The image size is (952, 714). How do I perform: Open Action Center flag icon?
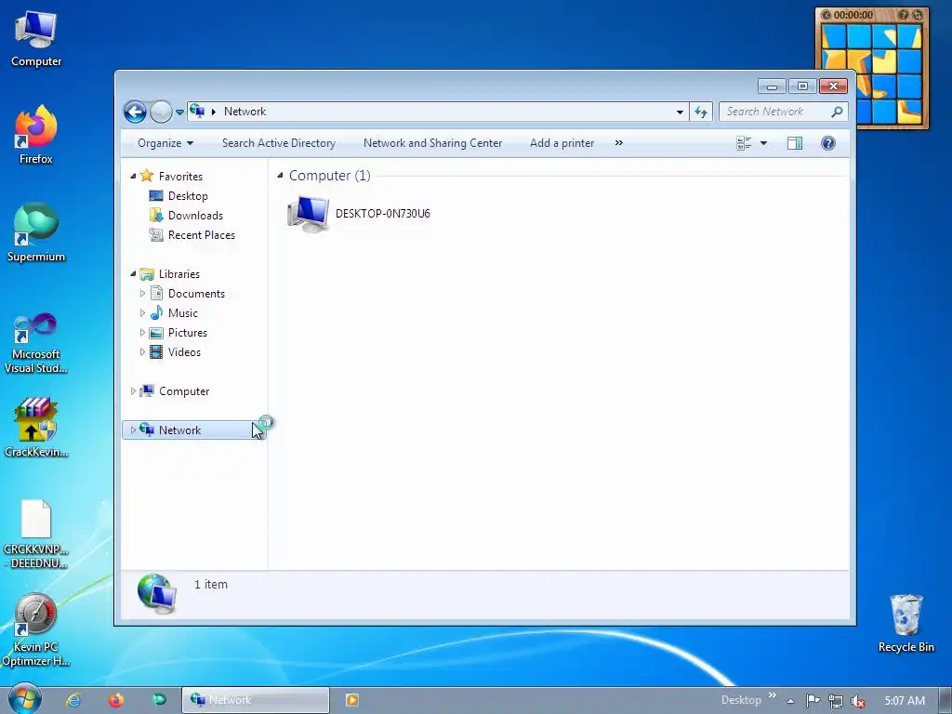tap(813, 701)
